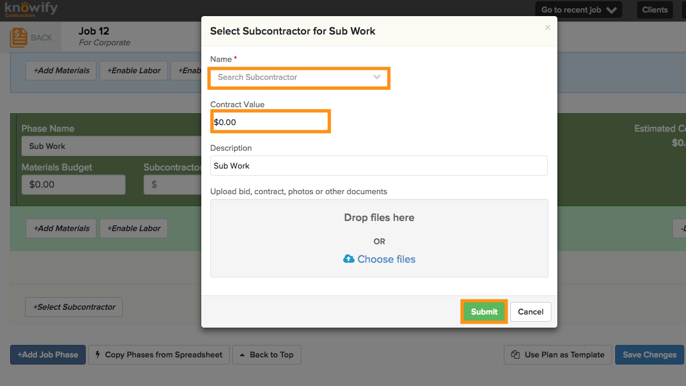Click the lightning icon on Copy Phases from Spreadsheet

click(x=98, y=355)
